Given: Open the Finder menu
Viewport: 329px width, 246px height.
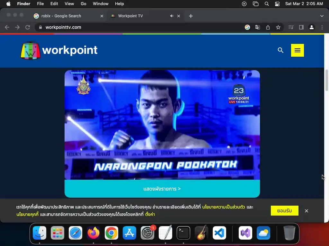Looking at the screenshot, I should [24, 4].
